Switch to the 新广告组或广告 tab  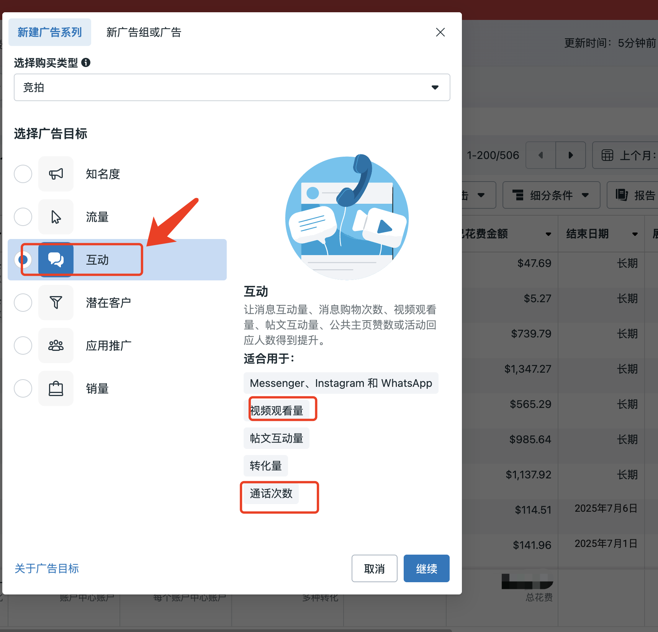(x=144, y=32)
